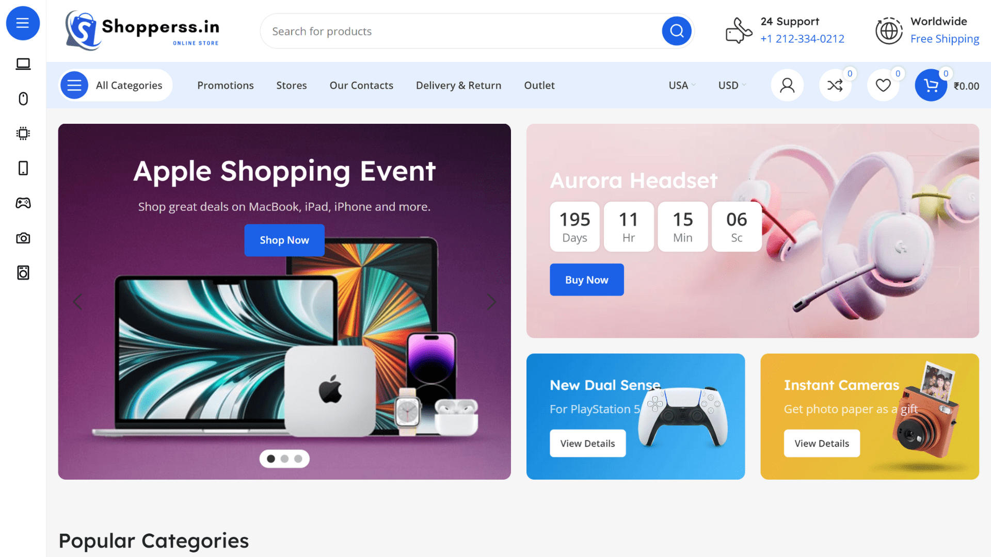Open the processor chip category icon
991x557 pixels.
tap(23, 134)
